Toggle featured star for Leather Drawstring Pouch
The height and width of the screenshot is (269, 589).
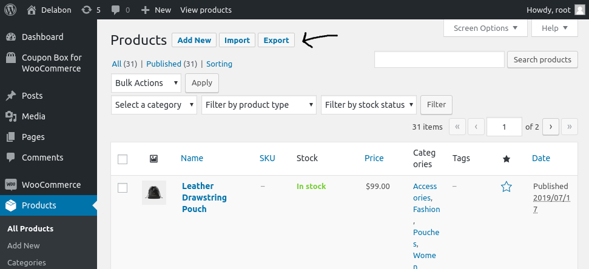tap(507, 187)
